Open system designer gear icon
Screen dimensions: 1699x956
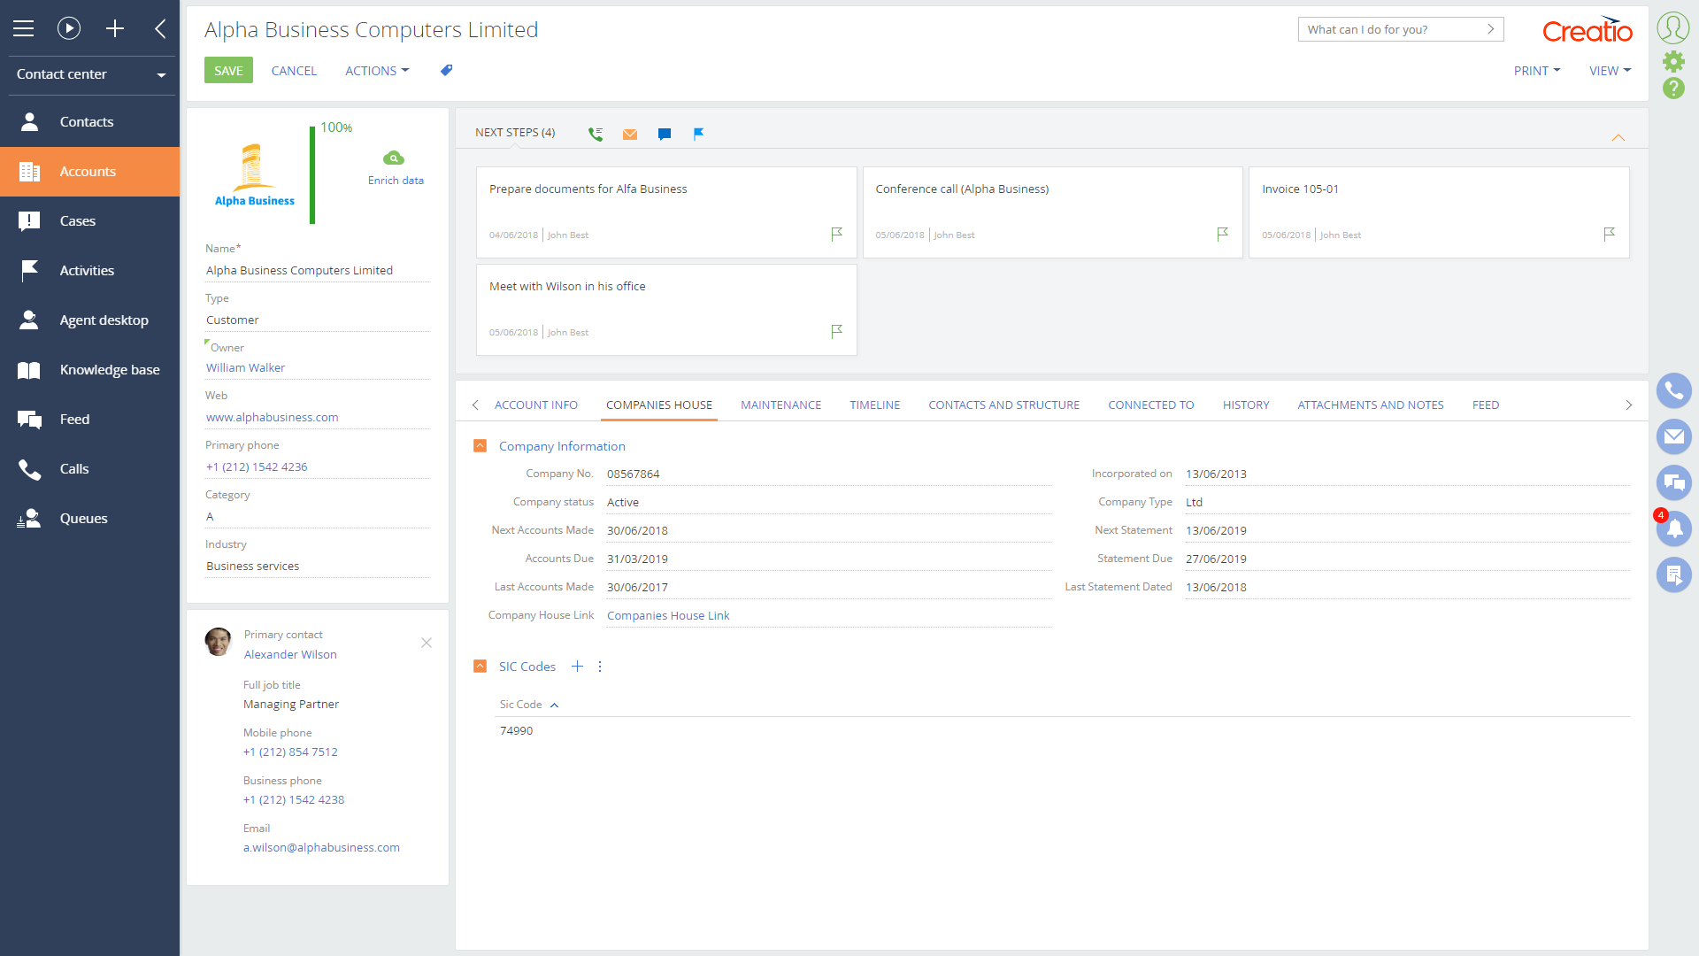[1673, 61]
